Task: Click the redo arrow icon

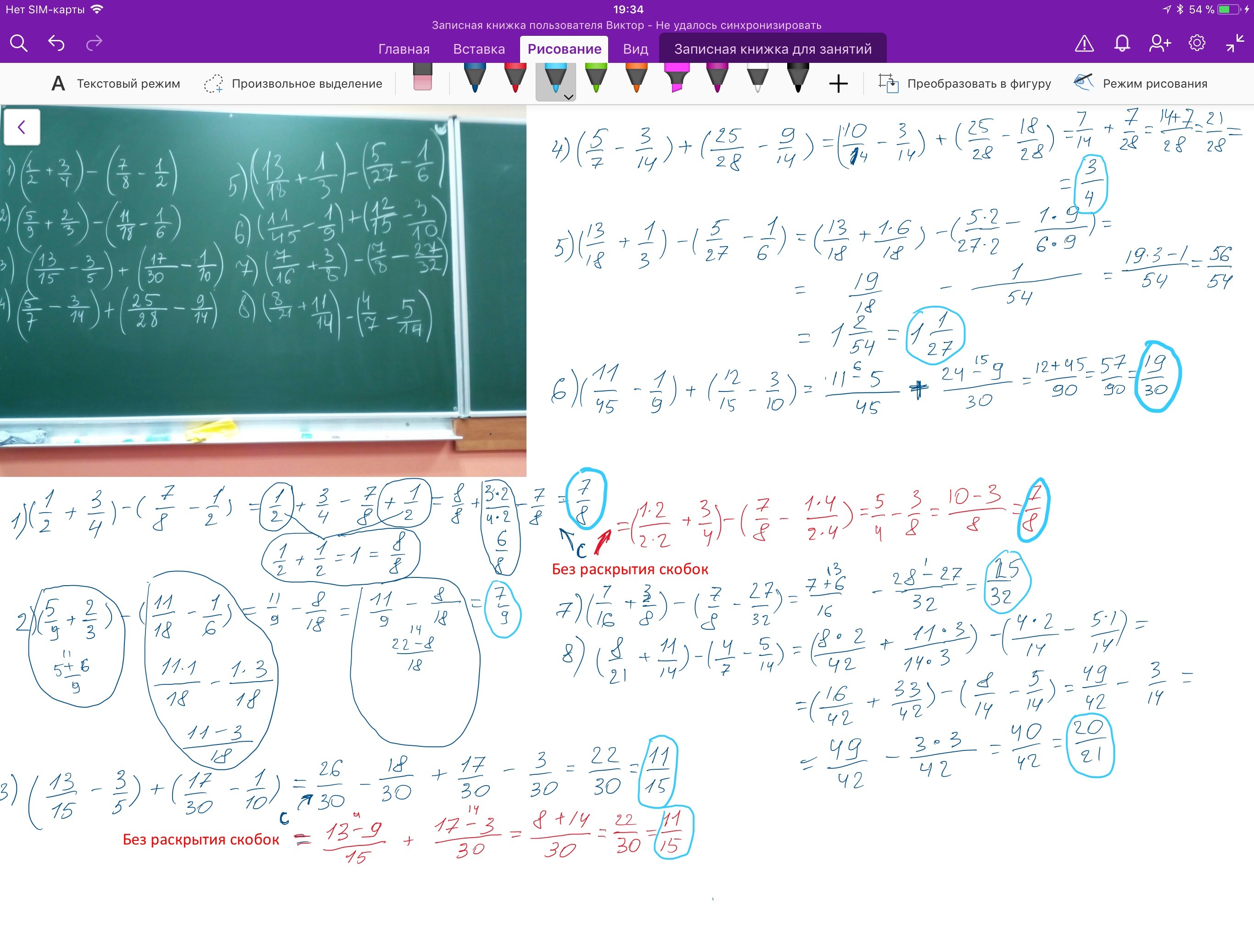Action: pos(94,43)
